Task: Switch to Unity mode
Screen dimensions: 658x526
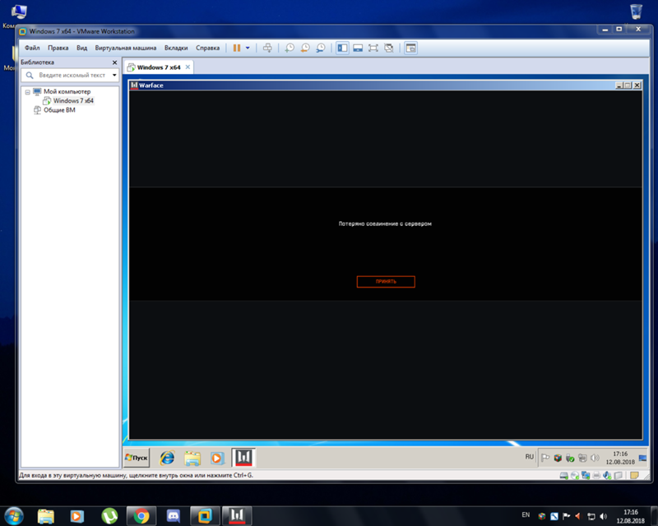Action: (389, 48)
